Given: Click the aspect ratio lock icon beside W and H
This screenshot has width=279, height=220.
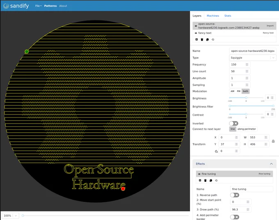Looking at the screenshot, I should tap(273, 141).
